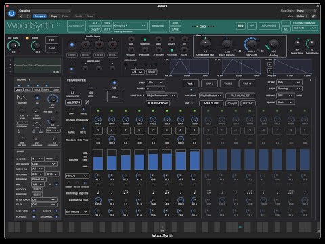Click sixth step ratcheting double-note icon

167,192
